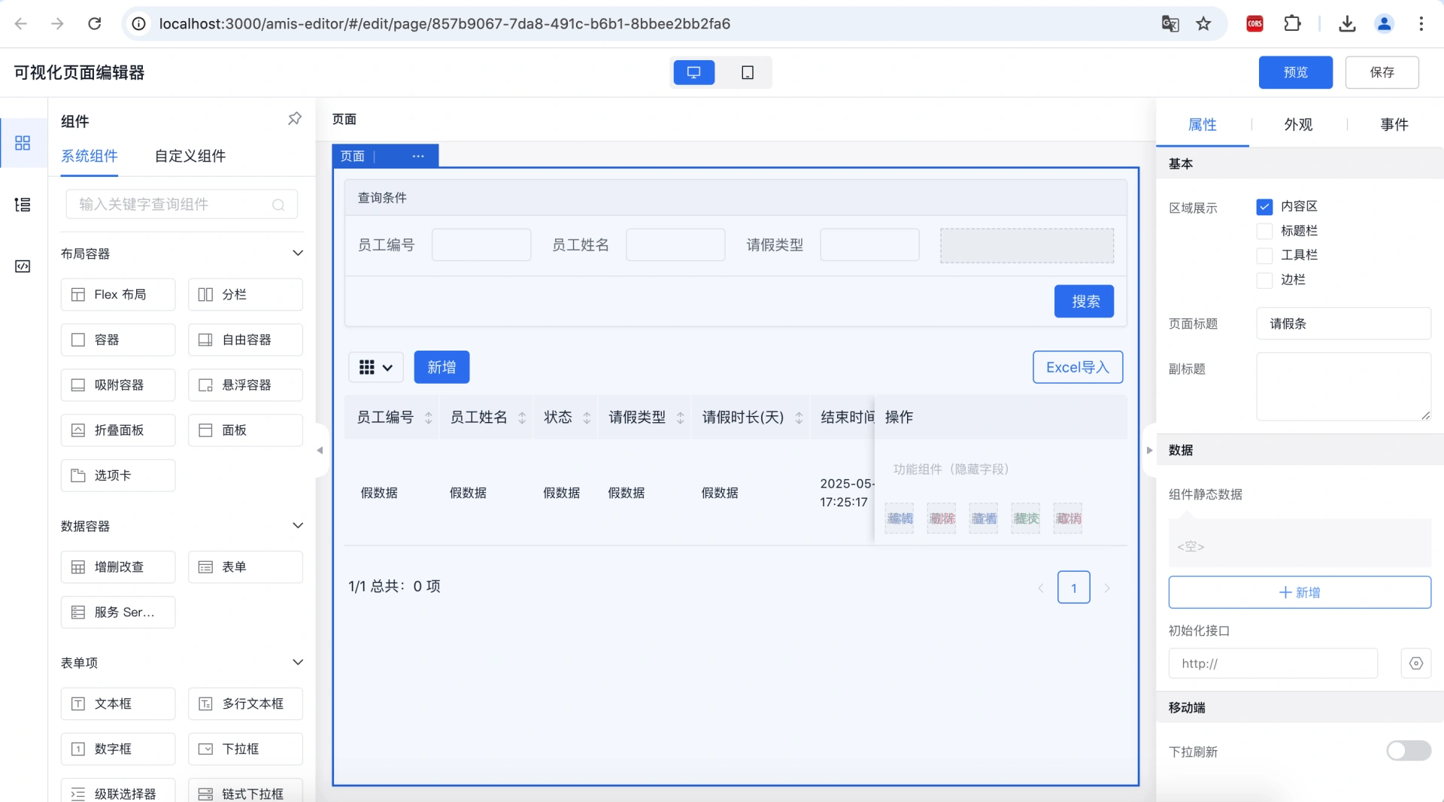Select the 折叠面板 component
Image resolution: width=1444 pixels, height=802 pixels.
tap(118, 430)
